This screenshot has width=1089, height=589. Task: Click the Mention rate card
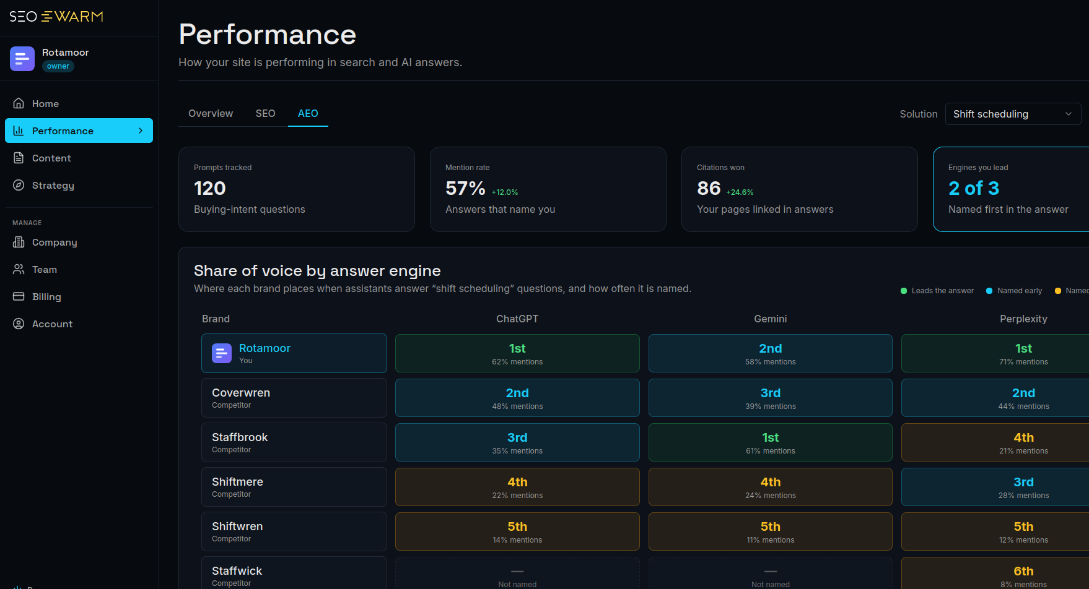point(548,189)
